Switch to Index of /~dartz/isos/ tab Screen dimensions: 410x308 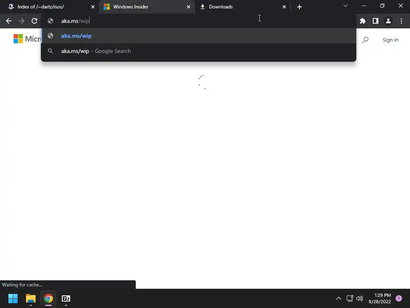coord(50,7)
